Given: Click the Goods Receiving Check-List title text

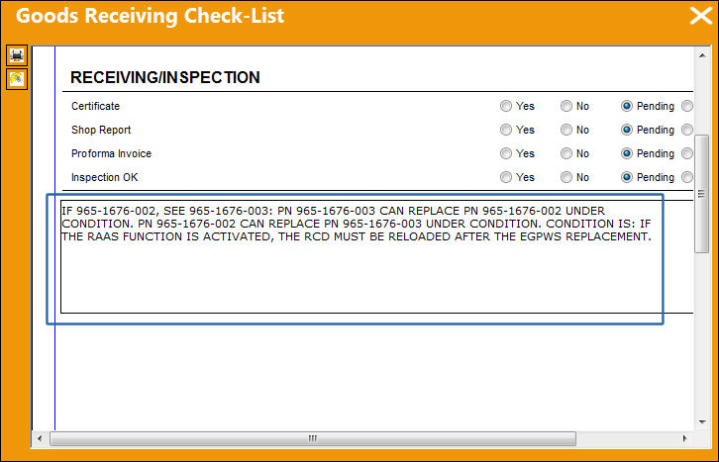Looking at the screenshot, I should coord(150,16).
